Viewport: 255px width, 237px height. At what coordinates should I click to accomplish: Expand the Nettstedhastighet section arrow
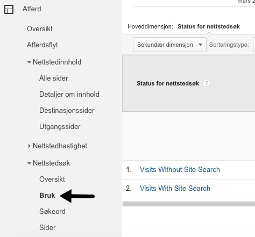click(x=29, y=146)
